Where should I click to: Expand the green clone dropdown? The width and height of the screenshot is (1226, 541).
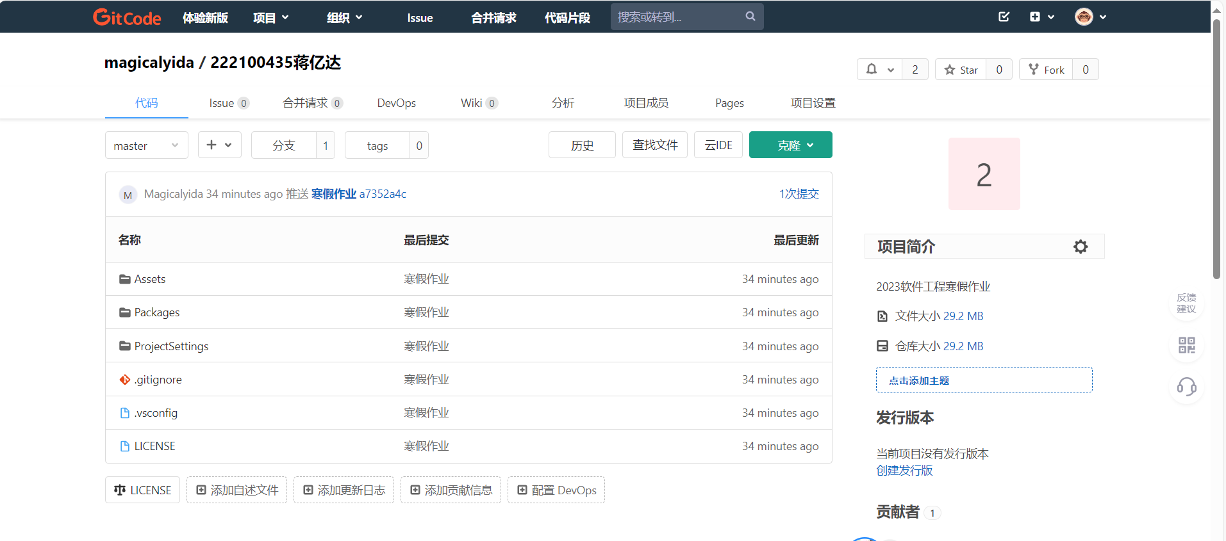790,145
